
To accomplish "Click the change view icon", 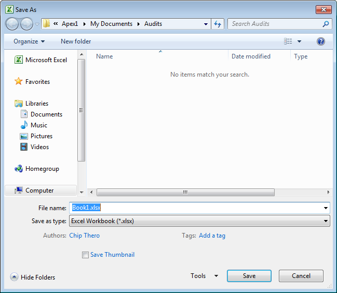I will pyautogui.click(x=288, y=41).
